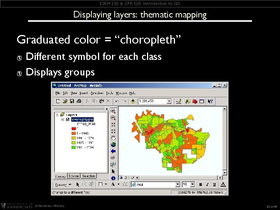Screen dimensions: 280x210
Task: Open the Drawing menu dropdown
Action: 63,185
